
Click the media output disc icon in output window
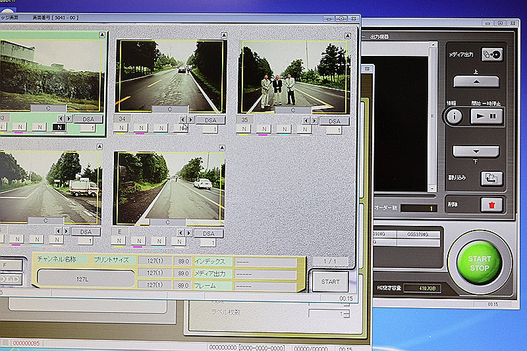[492, 55]
